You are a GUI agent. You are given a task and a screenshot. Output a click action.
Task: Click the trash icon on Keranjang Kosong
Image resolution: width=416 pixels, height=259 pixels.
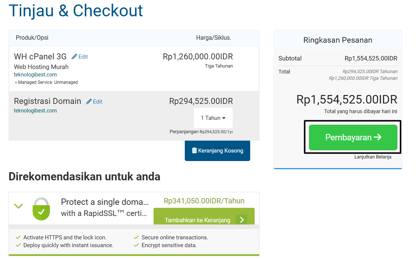[x=194, y=150]
